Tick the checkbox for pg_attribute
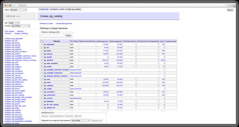The width and height of the screenshot is (239, 127). 42,60
